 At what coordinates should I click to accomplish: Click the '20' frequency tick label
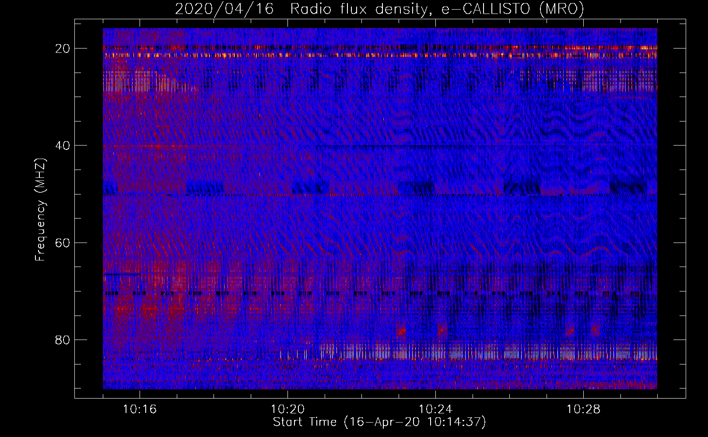click(x=63, y=49)
